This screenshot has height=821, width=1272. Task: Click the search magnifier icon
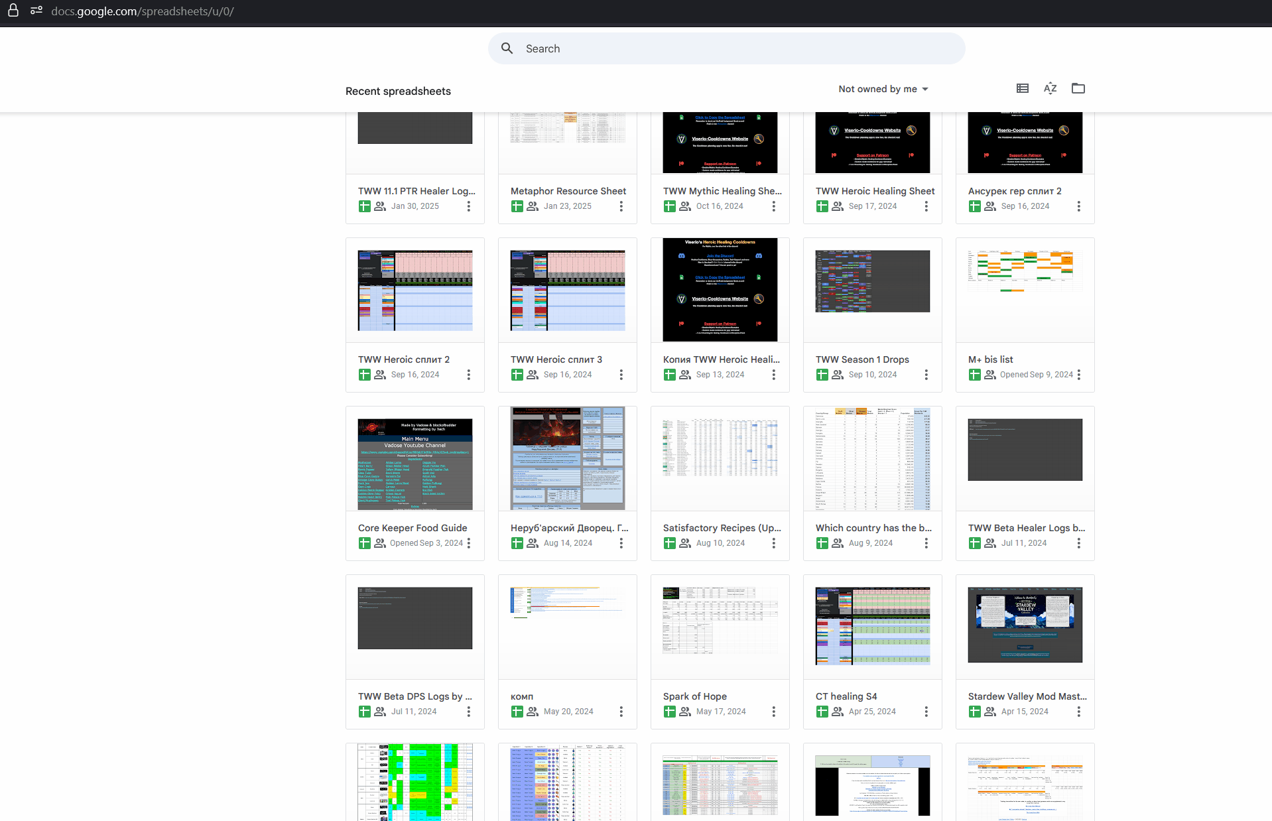(x=507, y=48)
